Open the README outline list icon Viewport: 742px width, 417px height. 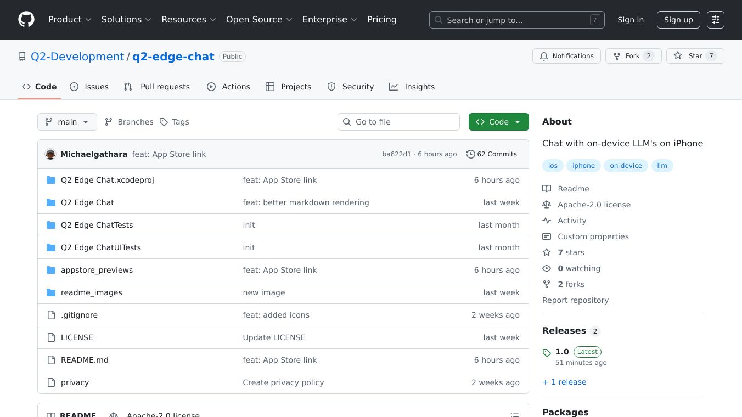[x=514, y=415]
